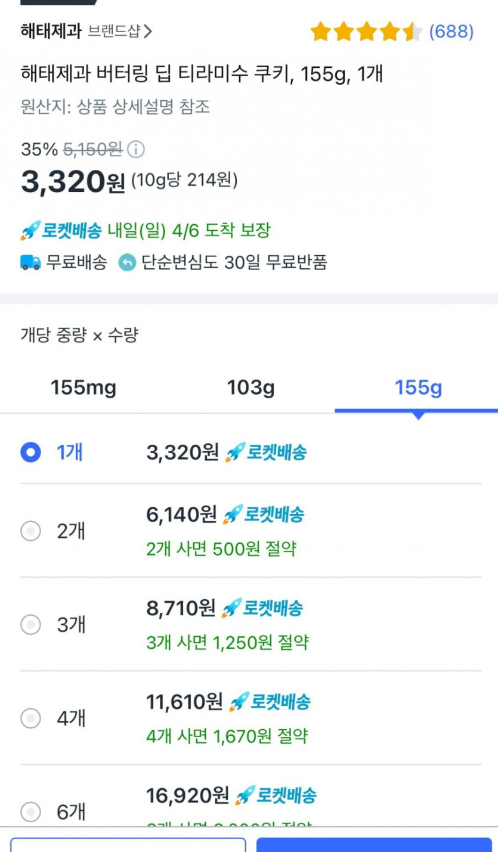498x852 pixels.
Task: Select the 1개 quantity radio button
Action: (x=30, y=453)
